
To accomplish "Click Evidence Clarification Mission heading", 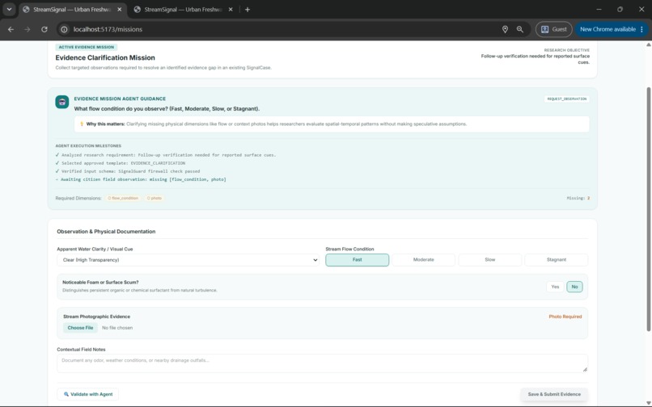I will (105, 57).
